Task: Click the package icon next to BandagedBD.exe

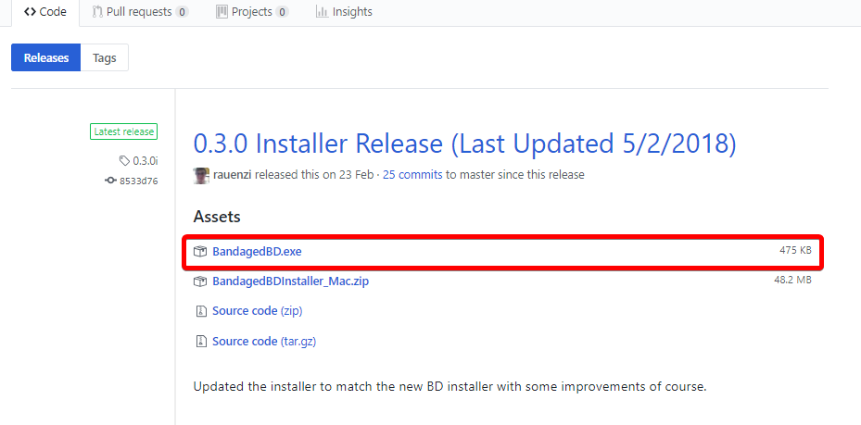Action: coord(200,252)
